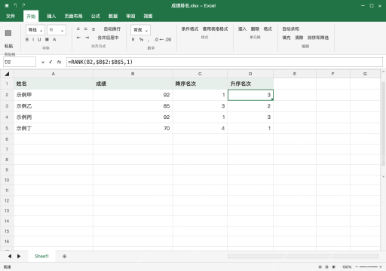
Task: Click the confirm checkmark beside formula bar
Action: pyautogui.click(x=51, y=62)
